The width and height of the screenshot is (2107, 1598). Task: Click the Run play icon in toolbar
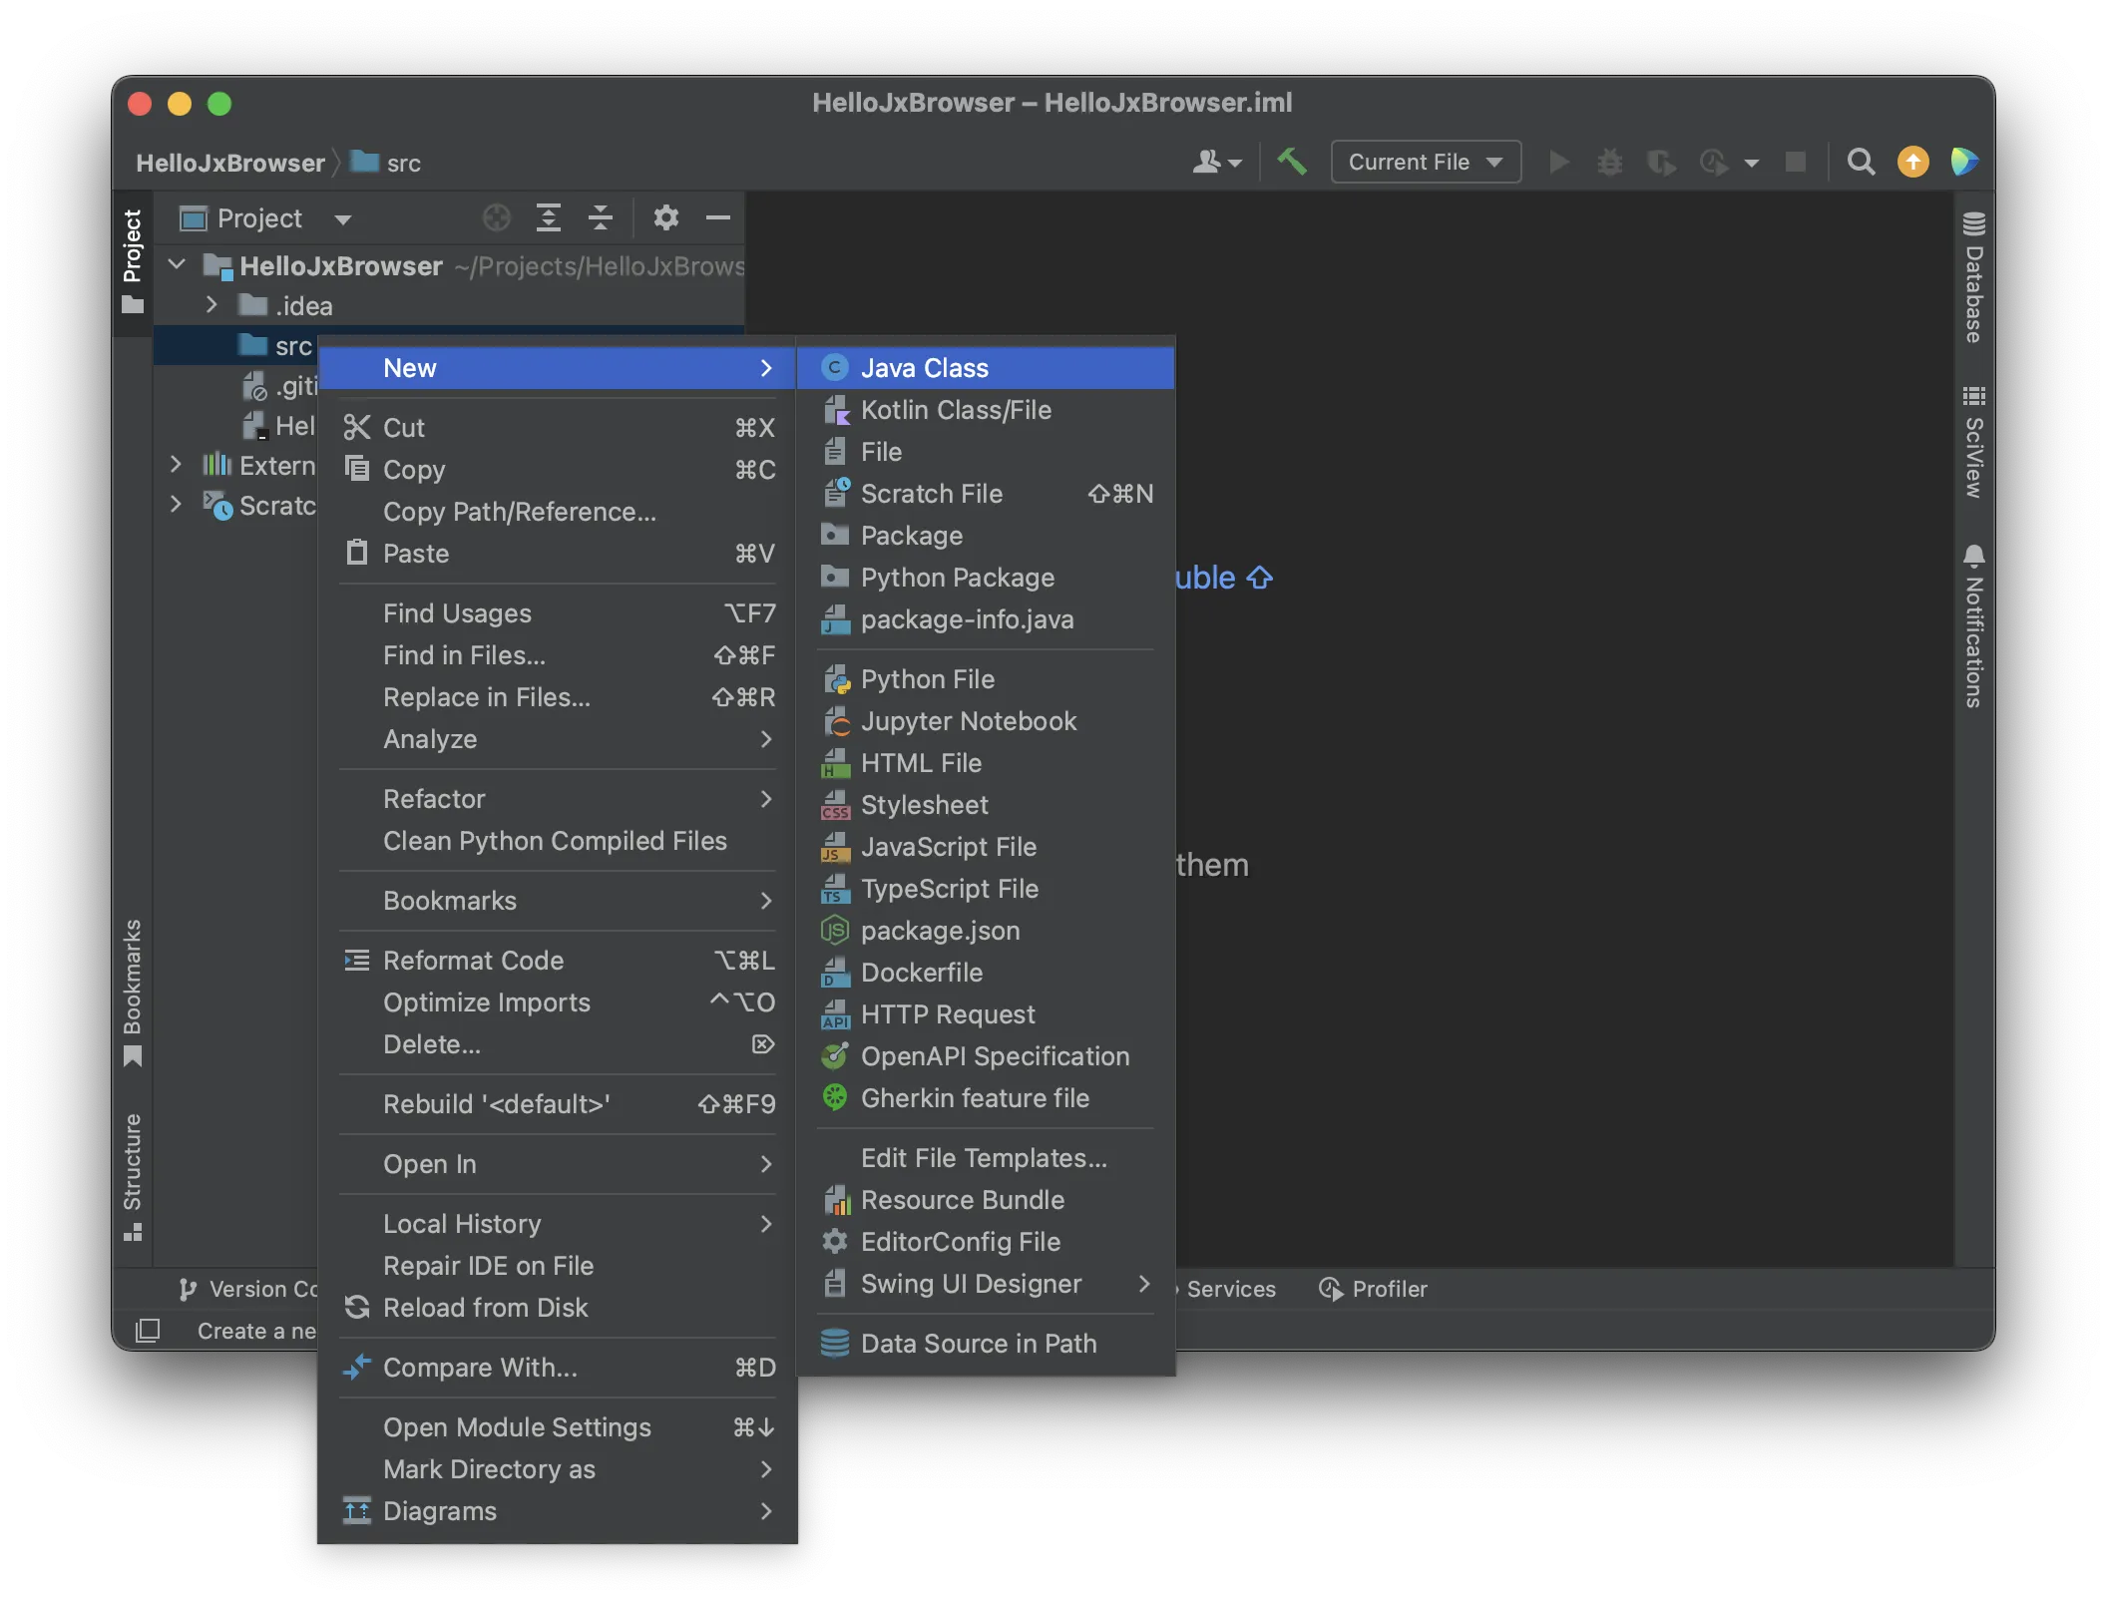pyautogui.click(x=1558, y=162)
